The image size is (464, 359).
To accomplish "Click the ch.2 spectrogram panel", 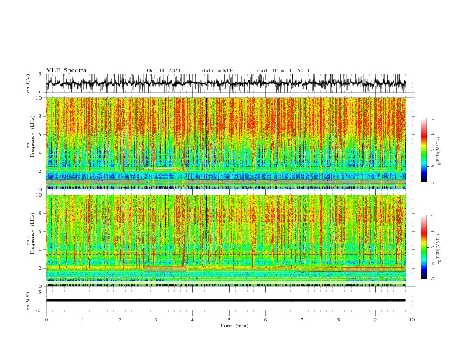I will point(226,241).
